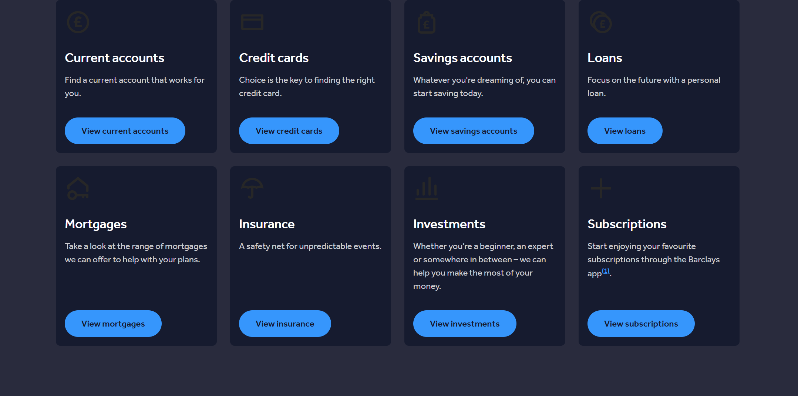Click the savings money bag icon
This screenshot has width=798, height=396.
pos(427,23)
